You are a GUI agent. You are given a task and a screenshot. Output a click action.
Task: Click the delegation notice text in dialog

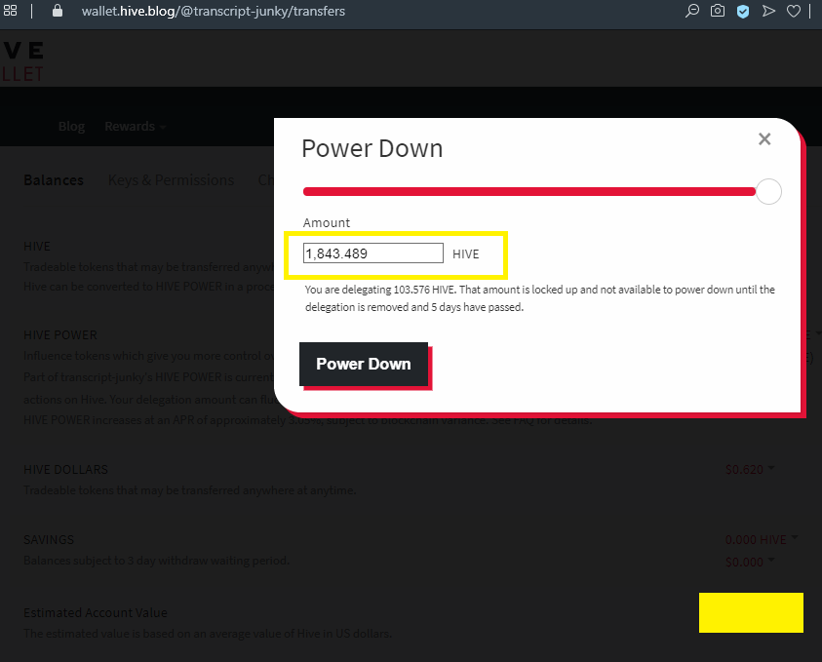click(x=540, y=298)
